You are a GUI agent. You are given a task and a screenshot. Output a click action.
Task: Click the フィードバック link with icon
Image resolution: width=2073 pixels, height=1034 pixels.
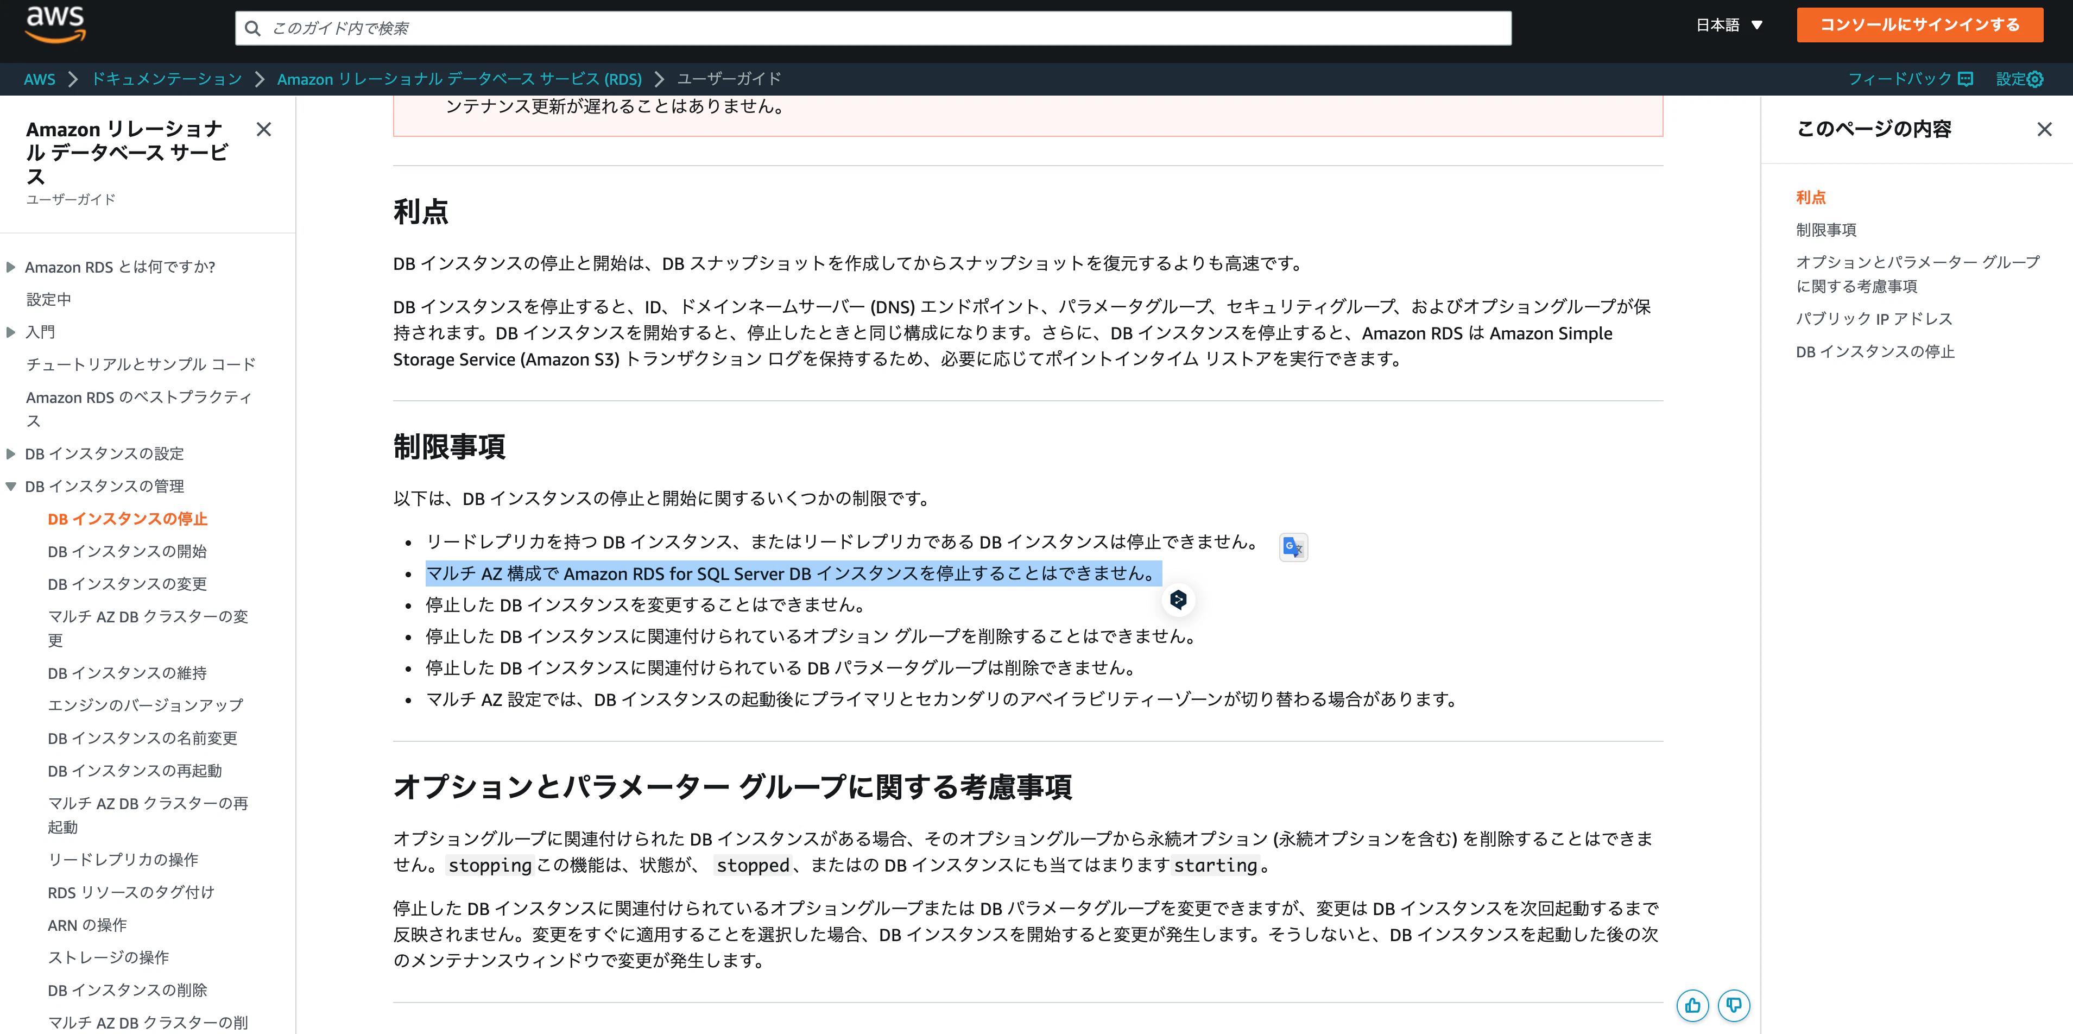tap(1910, 79)
